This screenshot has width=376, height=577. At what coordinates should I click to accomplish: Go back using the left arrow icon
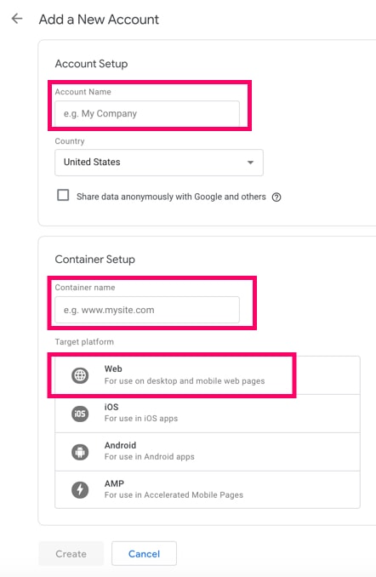pyautogui.click(x=17, y=19)
